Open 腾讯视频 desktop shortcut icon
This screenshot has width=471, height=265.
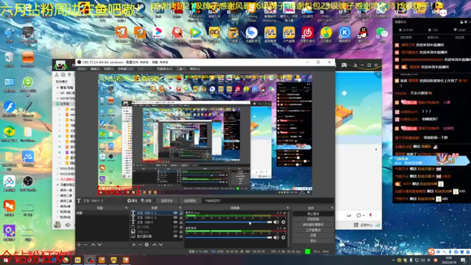click(195, 35)
